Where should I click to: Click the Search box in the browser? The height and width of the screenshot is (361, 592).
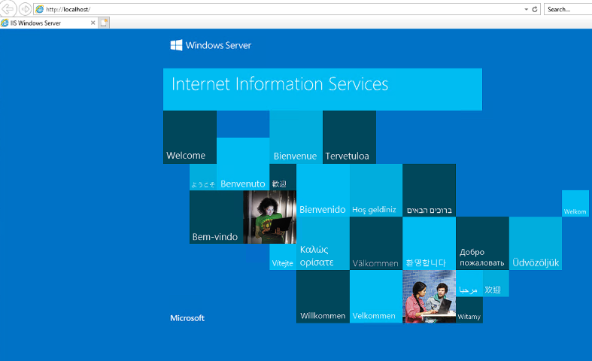click(x=568, y=9)
